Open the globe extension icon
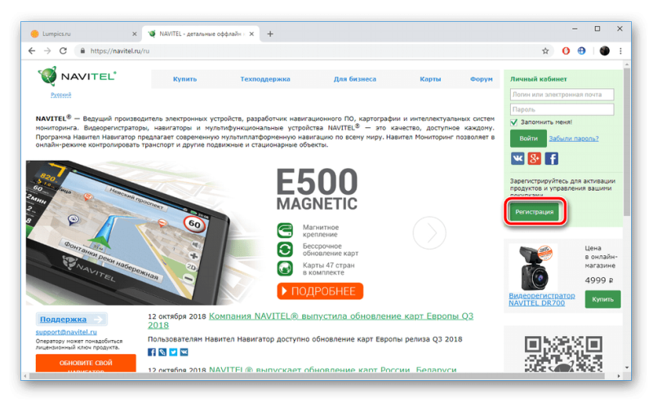This screenshot has width=653, height=402. (x=581, y=51)
